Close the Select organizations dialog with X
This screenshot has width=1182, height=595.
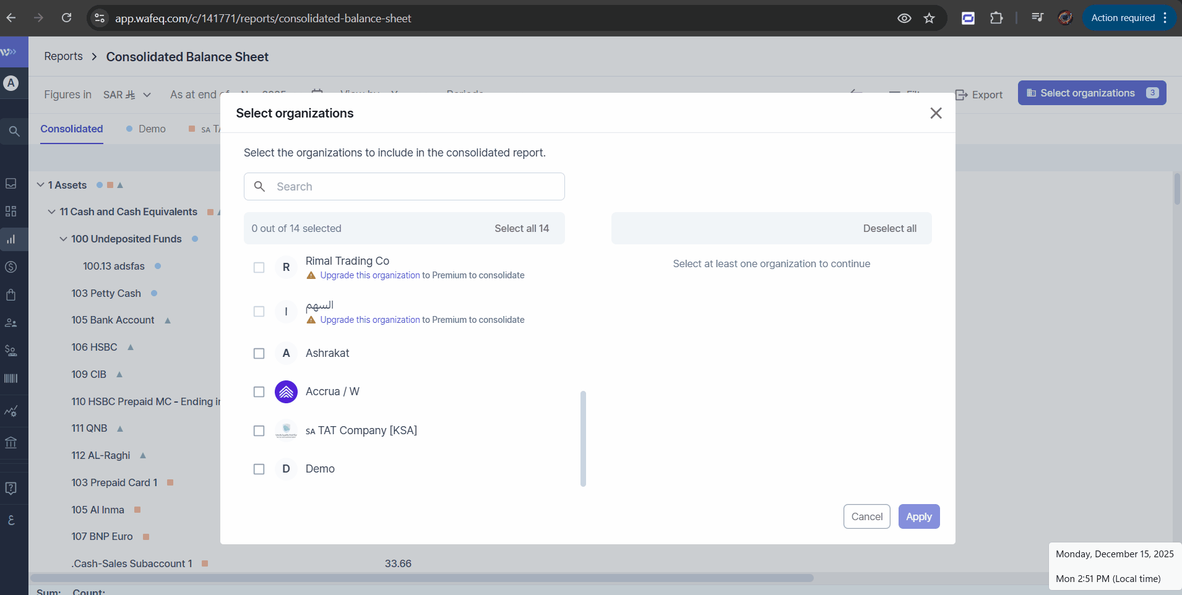click(936, 113)
